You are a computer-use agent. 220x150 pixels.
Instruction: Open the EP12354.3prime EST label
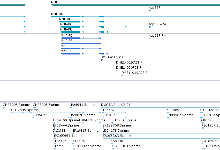[124, 120]
